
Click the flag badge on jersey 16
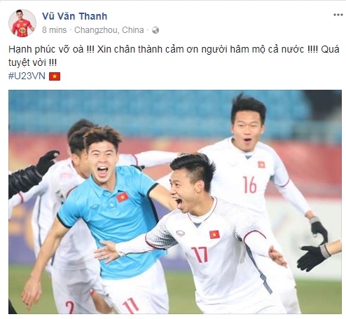click(x=261, y=165)
